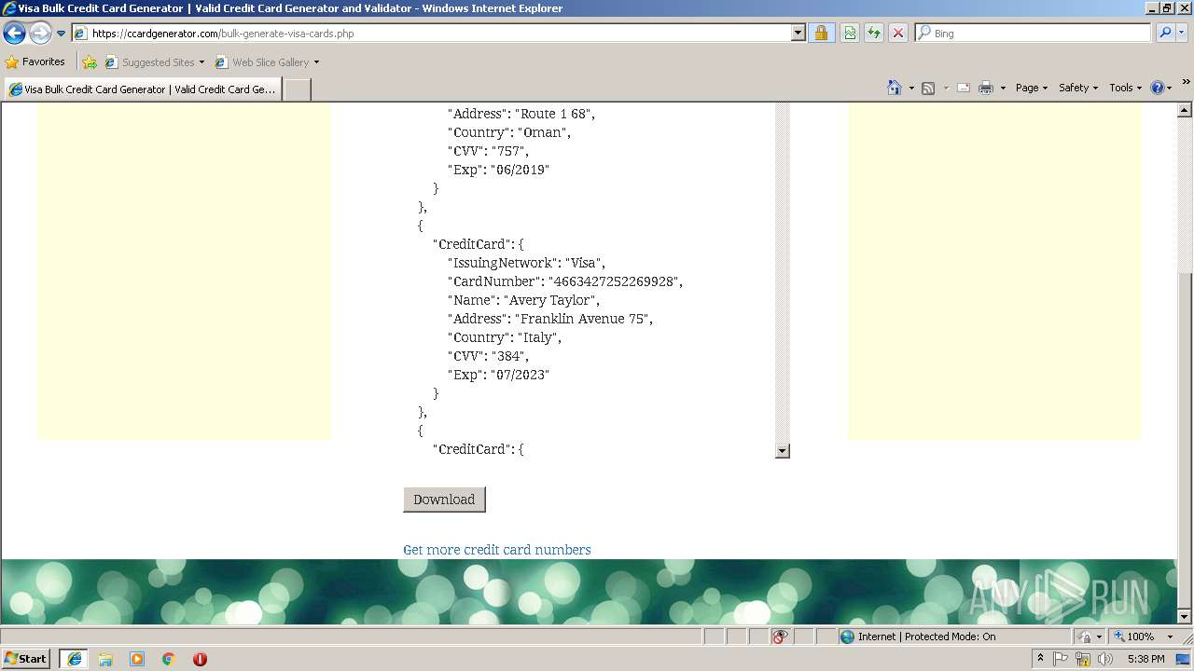
Task: Click the Action Center flag tray icon
Action: (x=1062, y=659)
